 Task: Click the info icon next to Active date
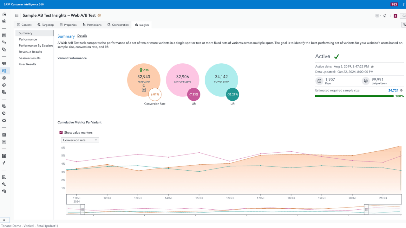[x=372, y=67]
